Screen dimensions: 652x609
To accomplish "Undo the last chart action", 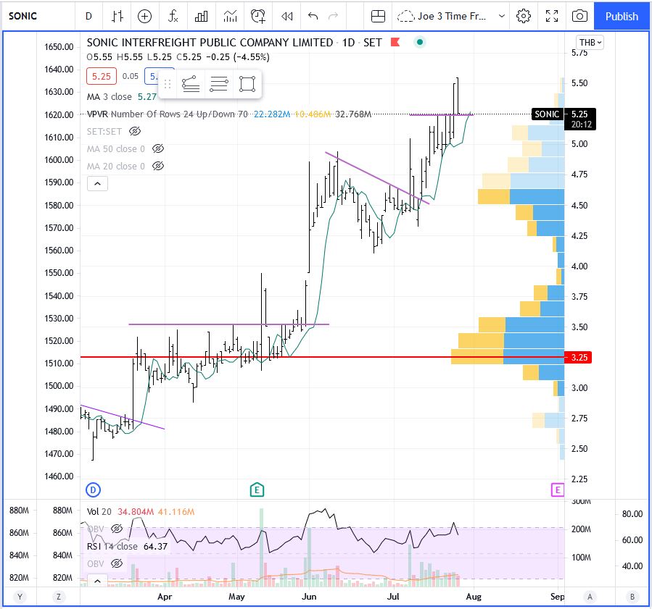I will [x=313, y=16].
